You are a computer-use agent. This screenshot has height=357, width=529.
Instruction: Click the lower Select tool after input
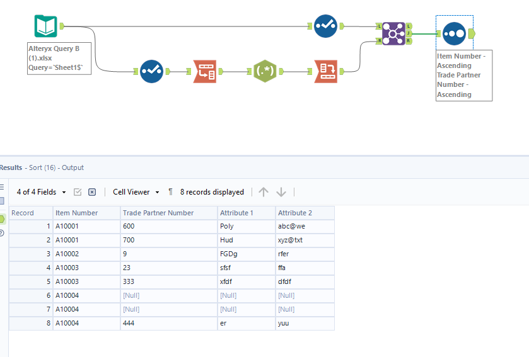tap(151, 72)
